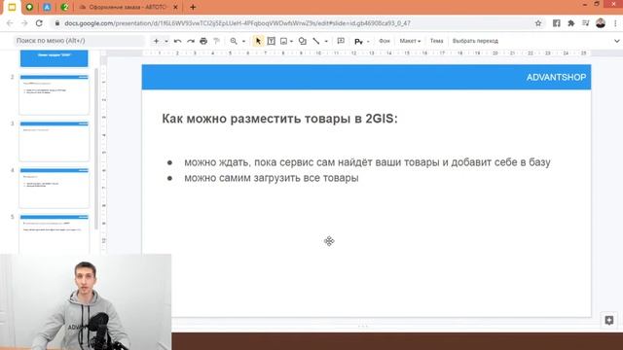Reload the browser page
Image resolution: width=623 pixels, height=350 pixels.
click(39, 23)
